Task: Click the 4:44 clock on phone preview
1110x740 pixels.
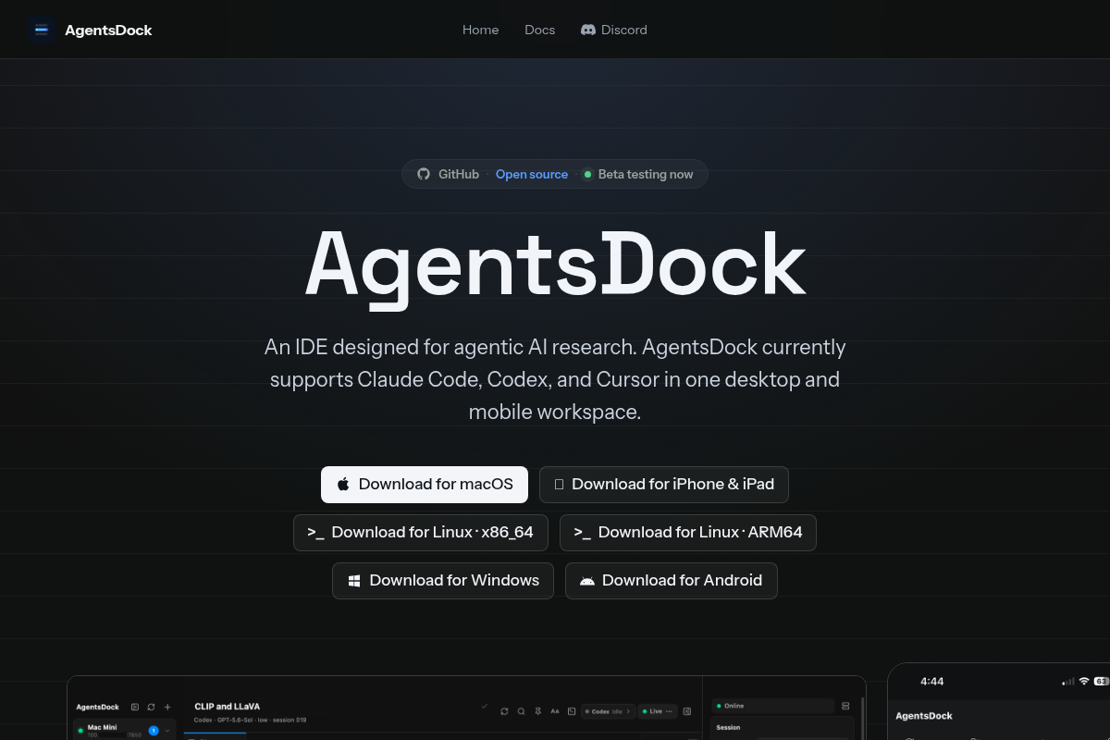Action: (932, 682)
